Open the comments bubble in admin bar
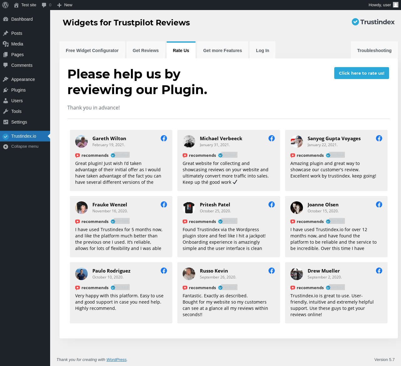 [x=46, y=5]
